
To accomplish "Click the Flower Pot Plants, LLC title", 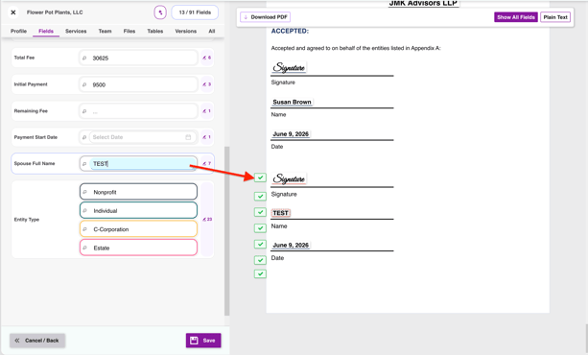I will (55, 12).
